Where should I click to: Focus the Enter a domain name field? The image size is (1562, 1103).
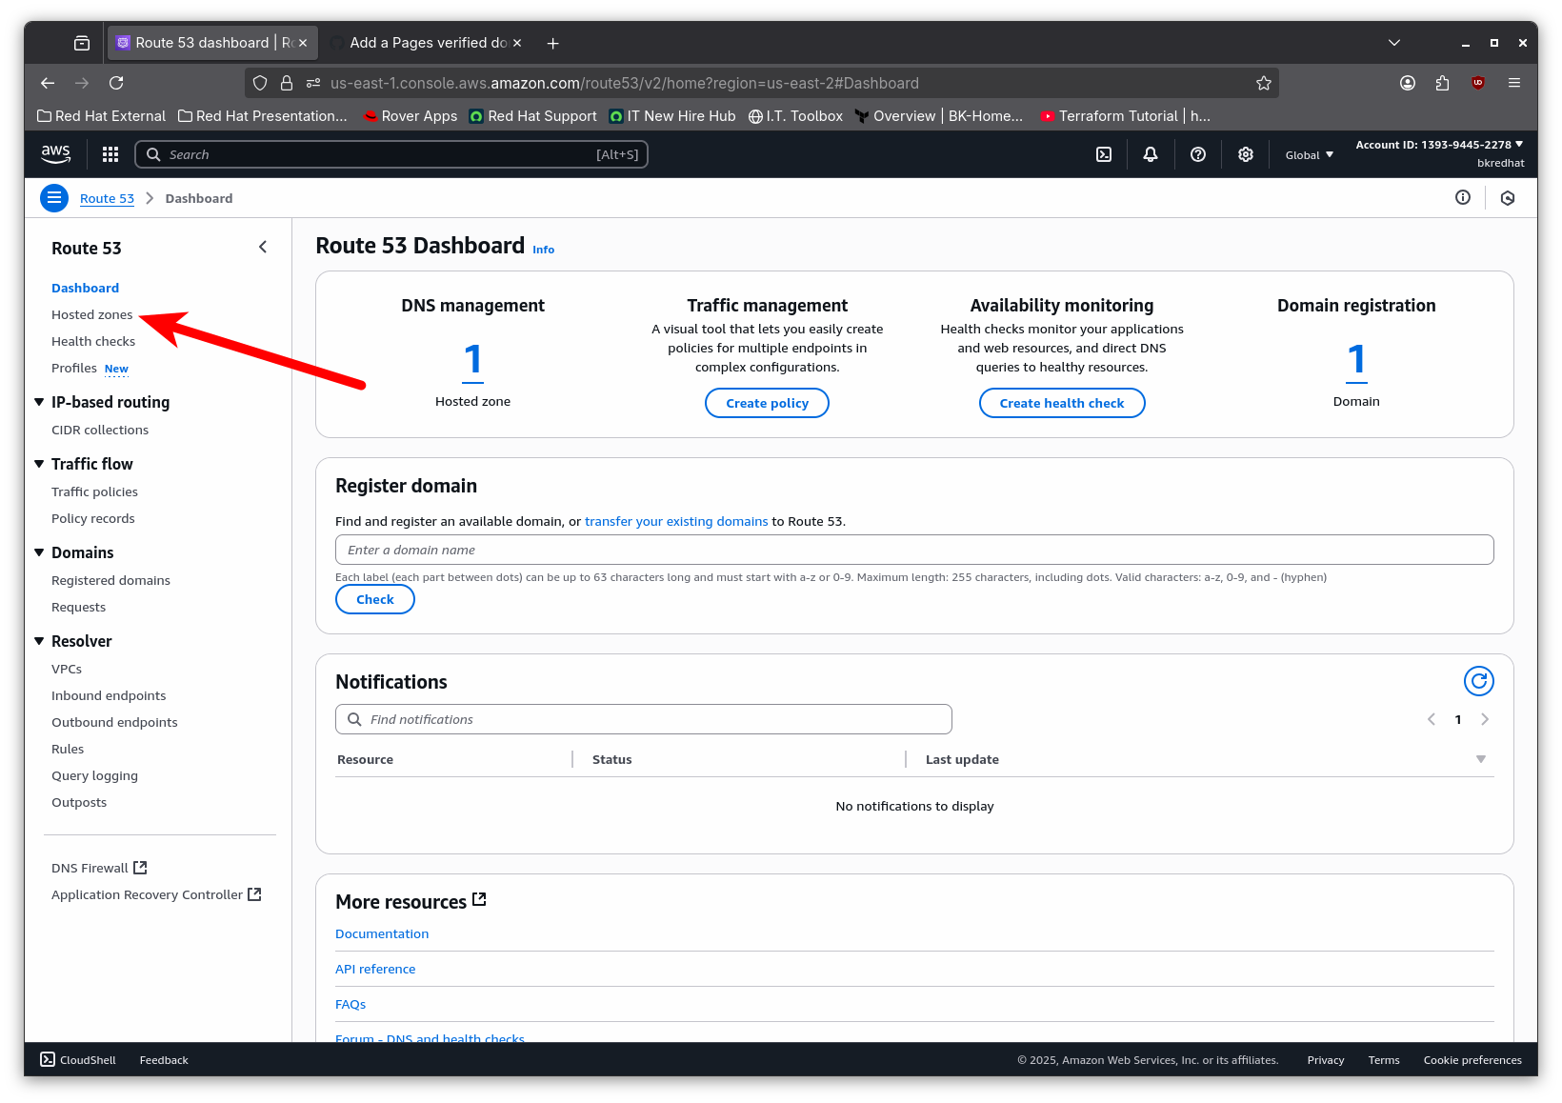(x=914, y=550)
